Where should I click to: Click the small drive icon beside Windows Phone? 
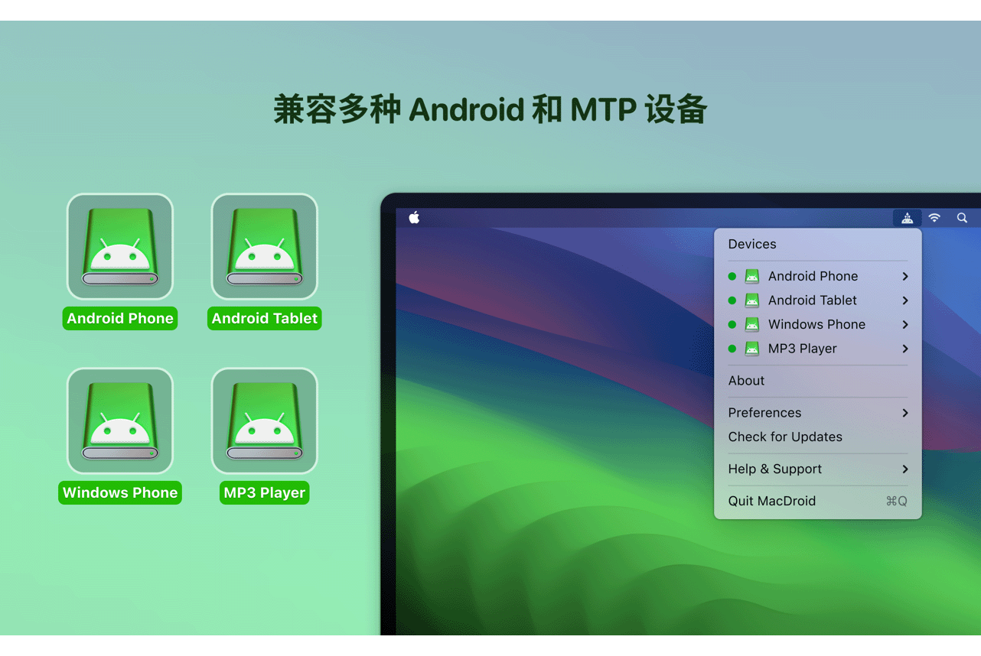(x=752, y=324)
